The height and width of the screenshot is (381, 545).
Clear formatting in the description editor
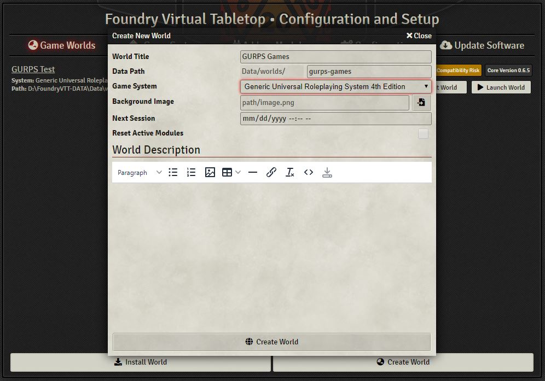click(x=290, y=172)
